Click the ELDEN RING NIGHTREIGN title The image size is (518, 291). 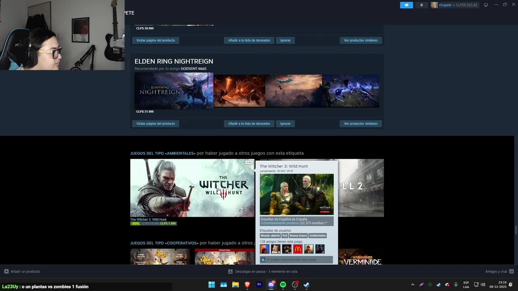coord(174,61)
